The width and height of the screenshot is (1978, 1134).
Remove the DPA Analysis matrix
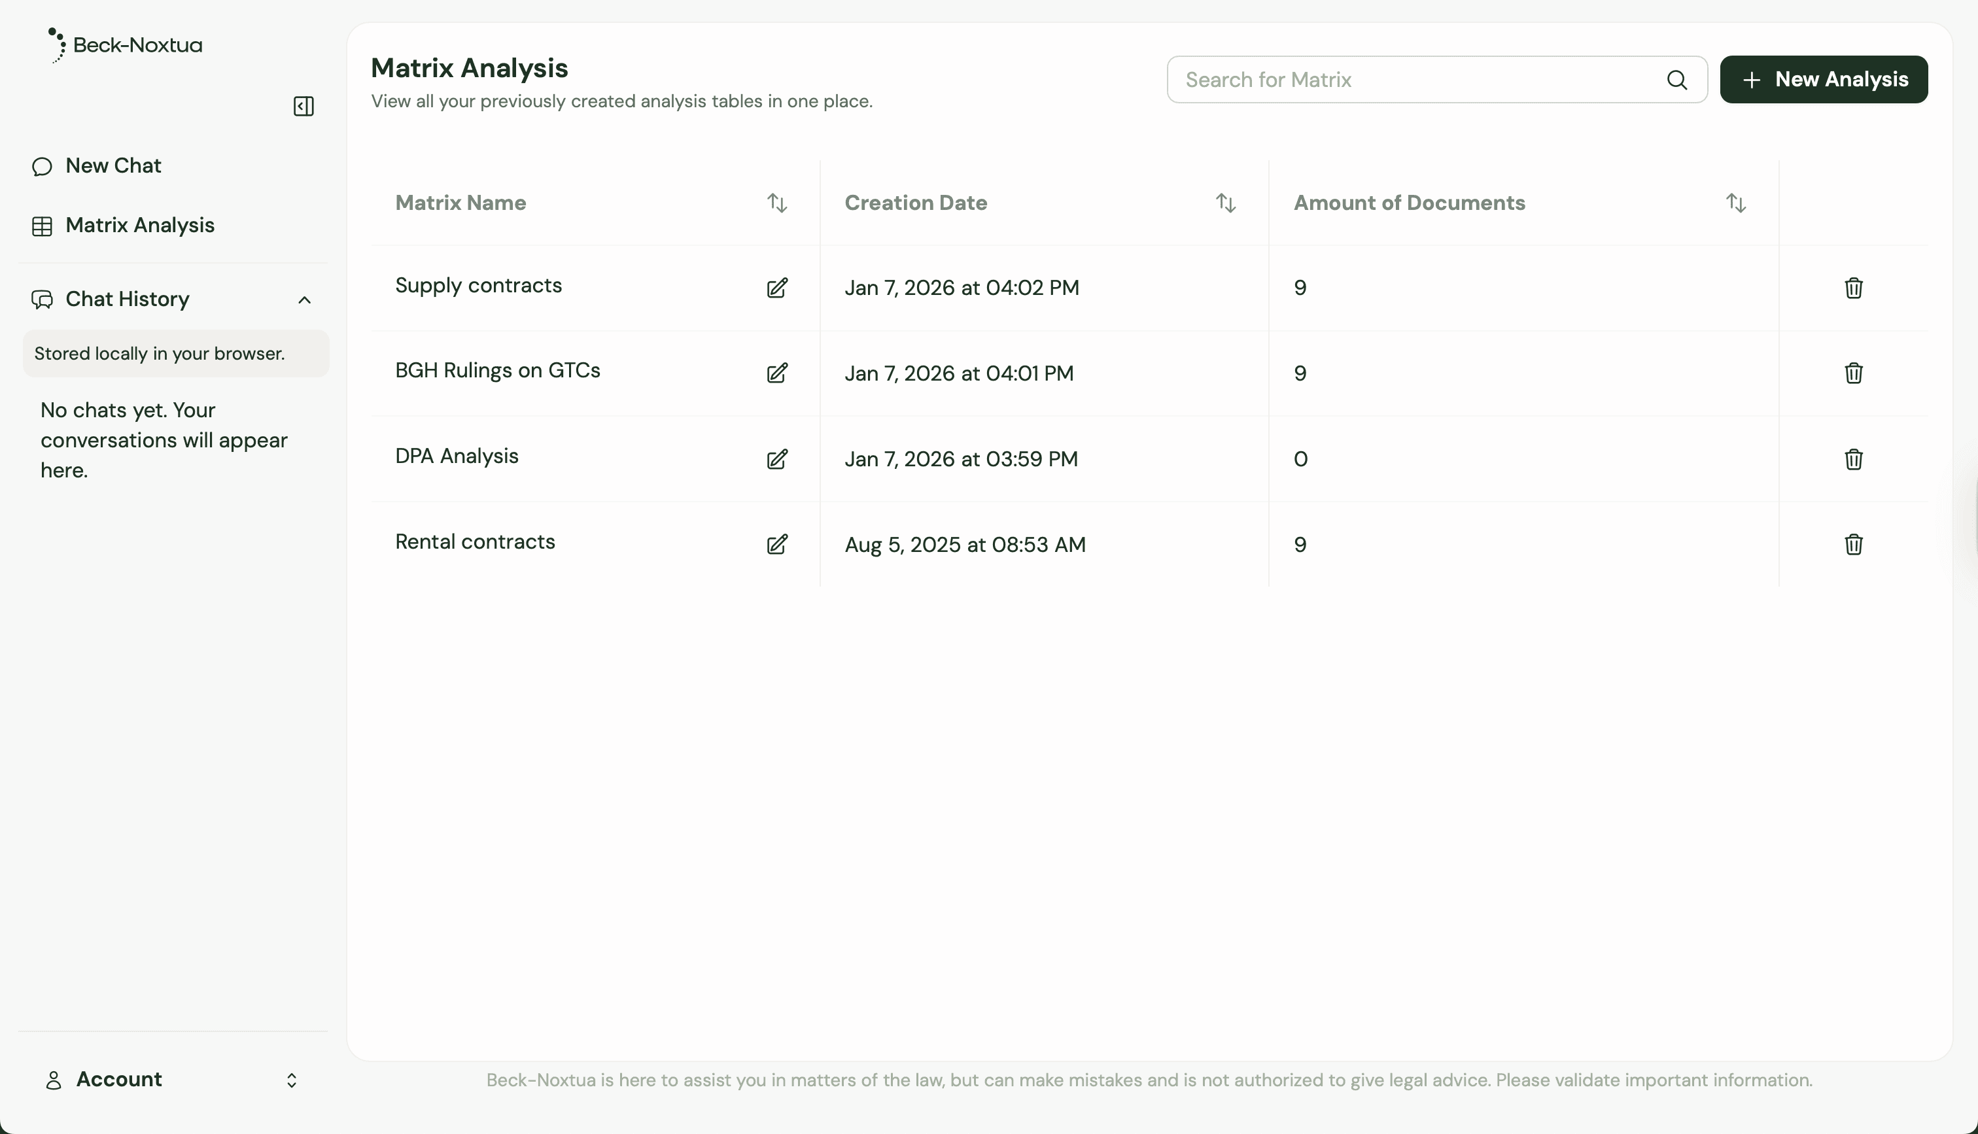(x=1852, y=458)
